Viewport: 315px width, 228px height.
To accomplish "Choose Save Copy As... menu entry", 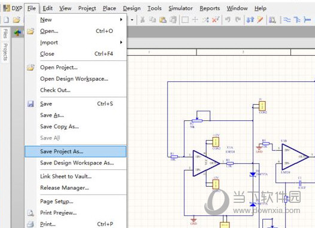I will pos(75,126).
